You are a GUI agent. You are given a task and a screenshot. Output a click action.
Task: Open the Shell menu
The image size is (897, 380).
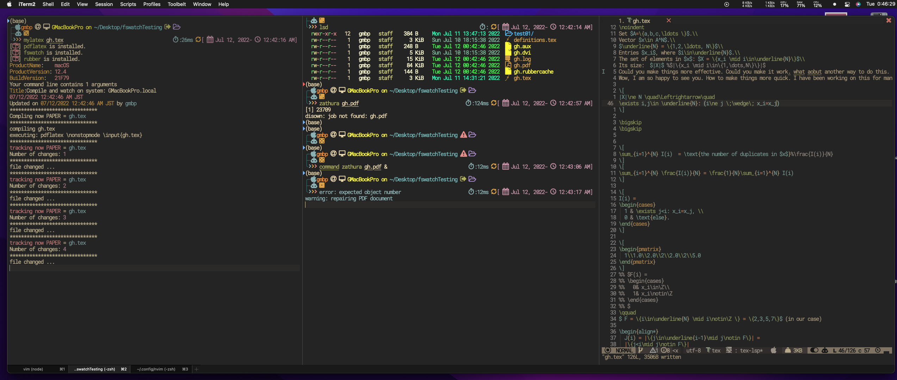tap(48, 4)
